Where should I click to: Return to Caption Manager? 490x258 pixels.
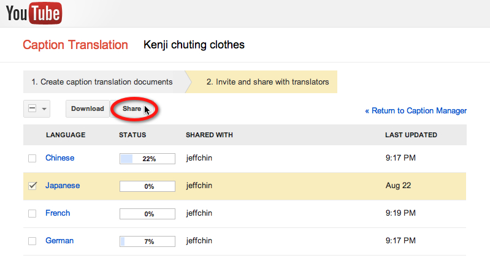point(415,111)
